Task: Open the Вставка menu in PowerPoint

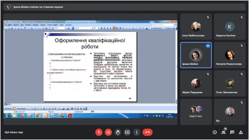Action: tap(28, 25)
